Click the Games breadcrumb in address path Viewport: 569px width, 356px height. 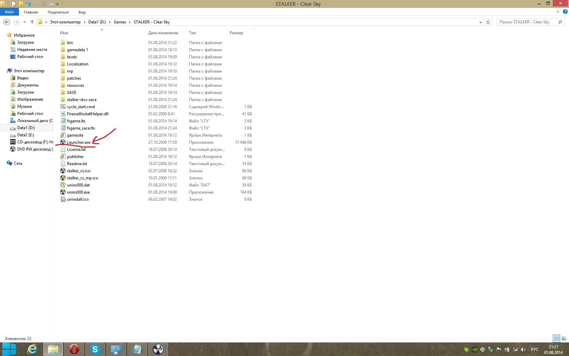tap(120, 22)
